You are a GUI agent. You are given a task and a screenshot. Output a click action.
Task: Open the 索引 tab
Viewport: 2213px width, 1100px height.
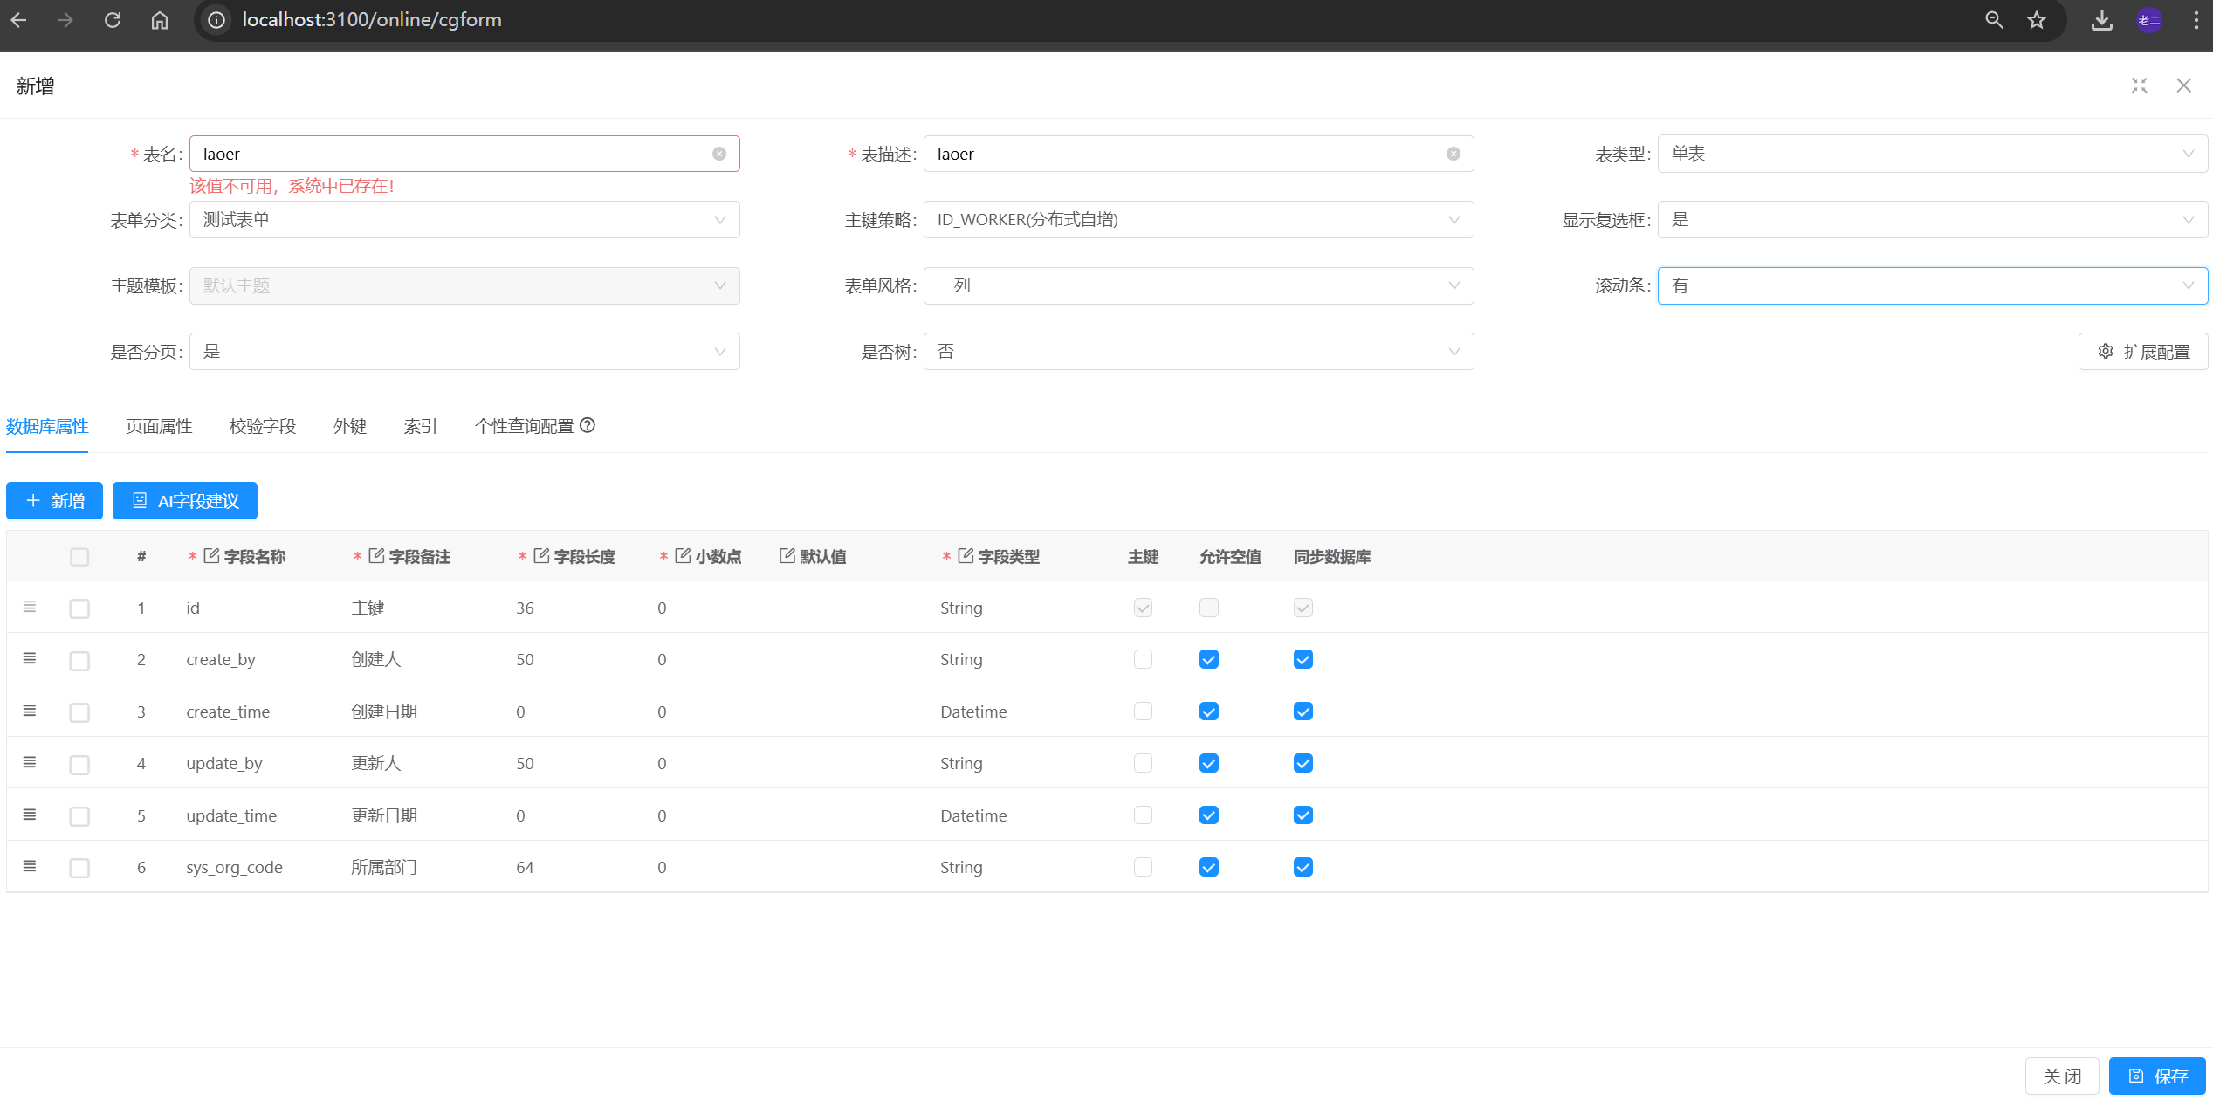tap(420, 426)
